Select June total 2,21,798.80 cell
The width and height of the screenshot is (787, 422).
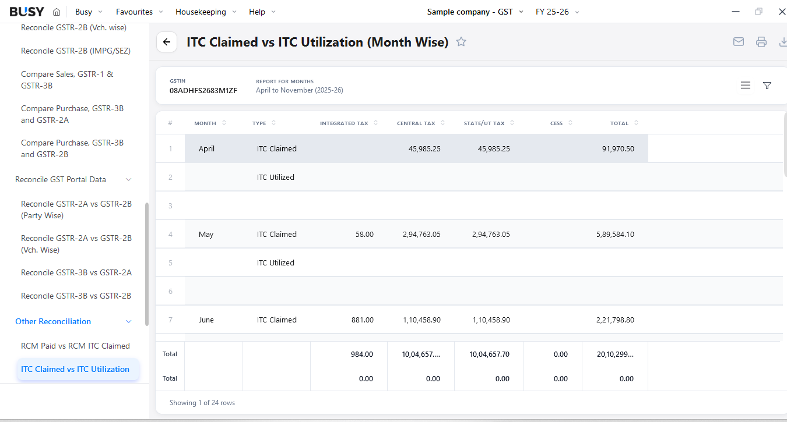coord(615,320)
